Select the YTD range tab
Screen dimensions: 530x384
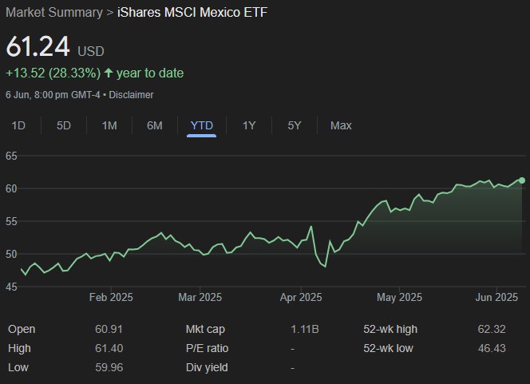(x=201, y=126)
